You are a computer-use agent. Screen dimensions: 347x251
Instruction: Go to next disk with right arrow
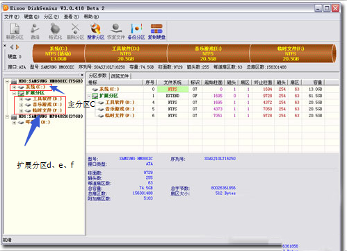[17, 47]
